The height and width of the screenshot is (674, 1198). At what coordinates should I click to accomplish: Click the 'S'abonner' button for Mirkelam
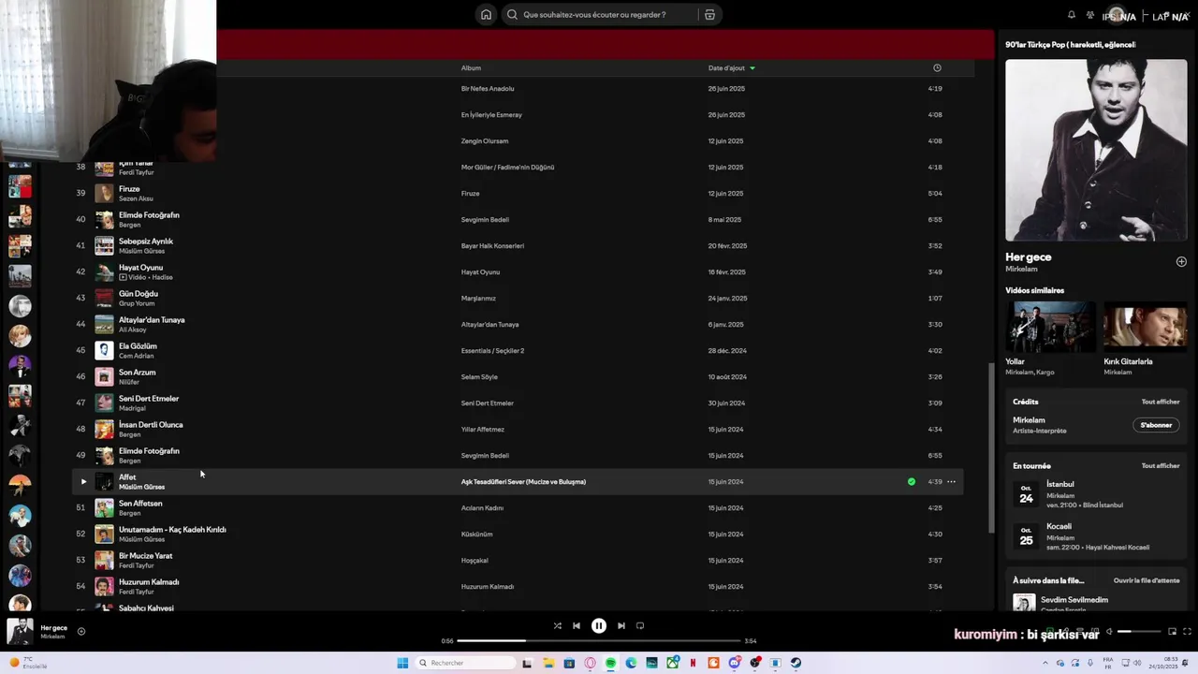coord(1156,425)
